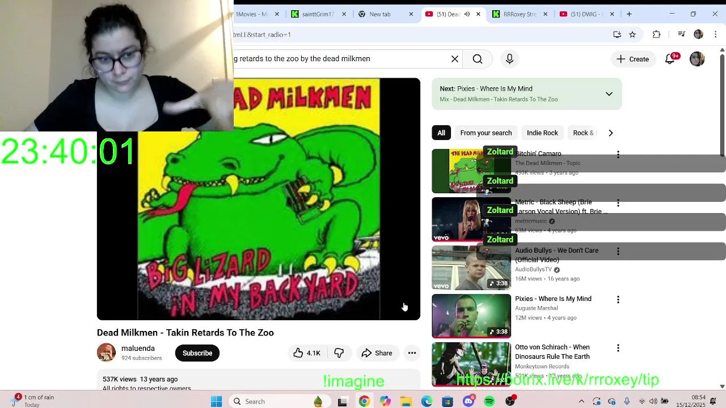Open Chrome profile avatar in toolbar
The width and height of the screenshot is (726, 408).
pyautogui.click(x=698, y=35)
